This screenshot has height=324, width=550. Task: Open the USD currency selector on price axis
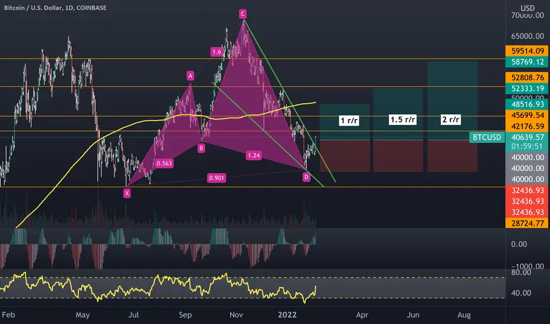coord(527,8)
